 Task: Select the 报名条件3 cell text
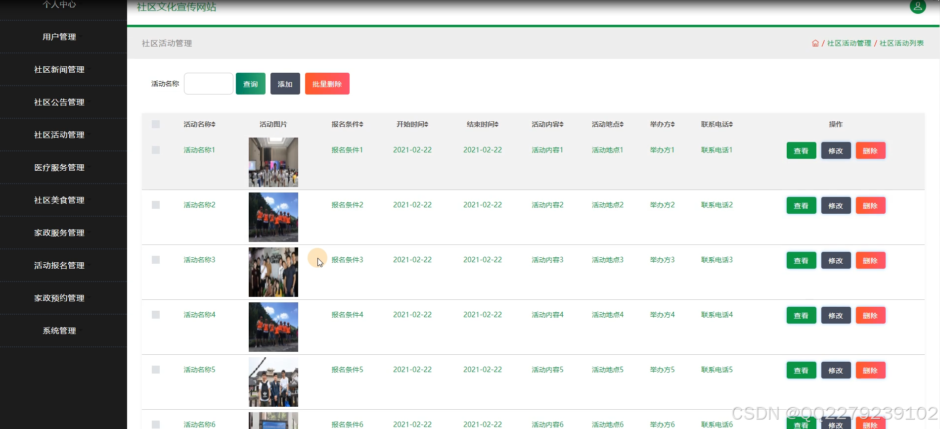pos(347,260)
